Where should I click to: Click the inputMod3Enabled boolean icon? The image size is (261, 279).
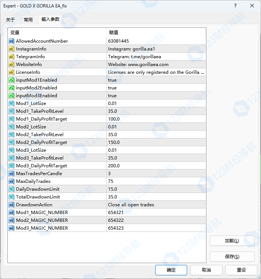[x=12, y=96]
